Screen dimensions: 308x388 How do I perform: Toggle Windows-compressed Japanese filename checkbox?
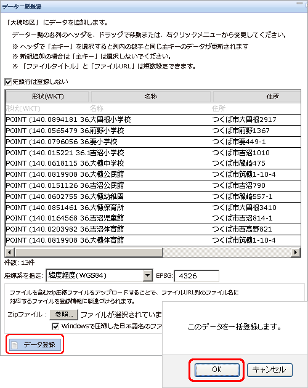[x=55, y=326]
